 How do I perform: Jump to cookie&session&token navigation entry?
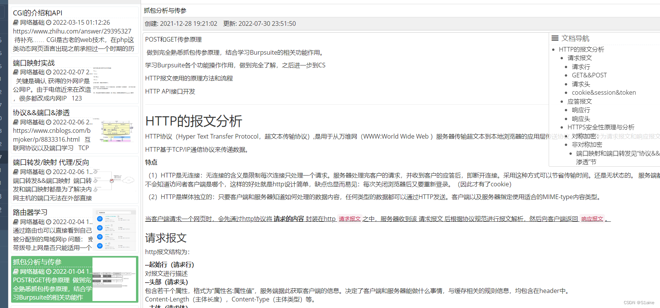tap(604, 92)
